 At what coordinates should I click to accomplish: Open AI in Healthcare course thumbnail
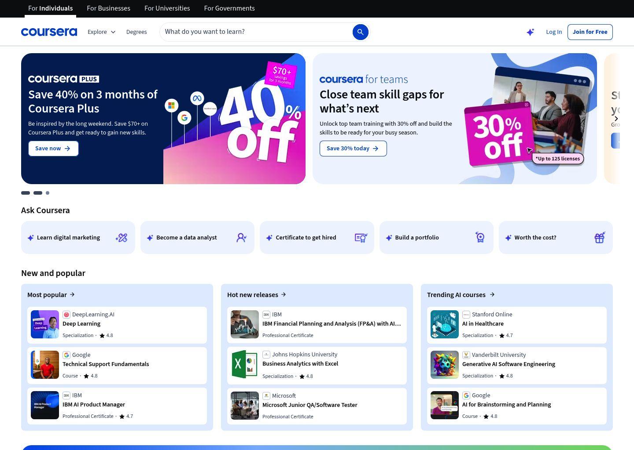point(445,324)
